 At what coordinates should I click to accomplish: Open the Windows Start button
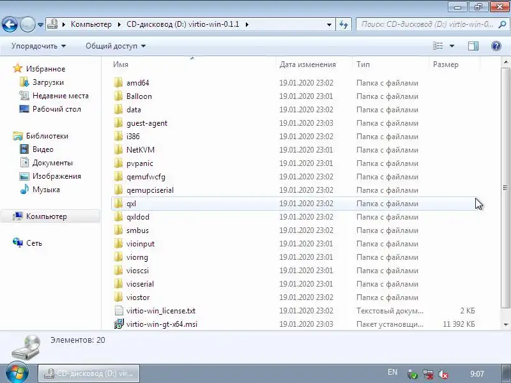click(x=17, y=373)
